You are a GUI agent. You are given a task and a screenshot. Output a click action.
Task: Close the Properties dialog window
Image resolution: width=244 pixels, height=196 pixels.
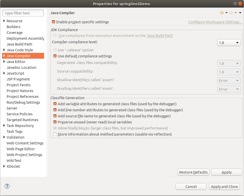[240, 4]
